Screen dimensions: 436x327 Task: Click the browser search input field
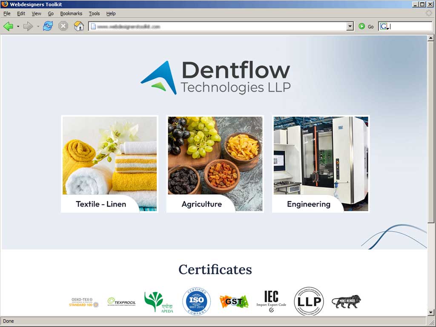pyautogui.click(x=411, y=26)
